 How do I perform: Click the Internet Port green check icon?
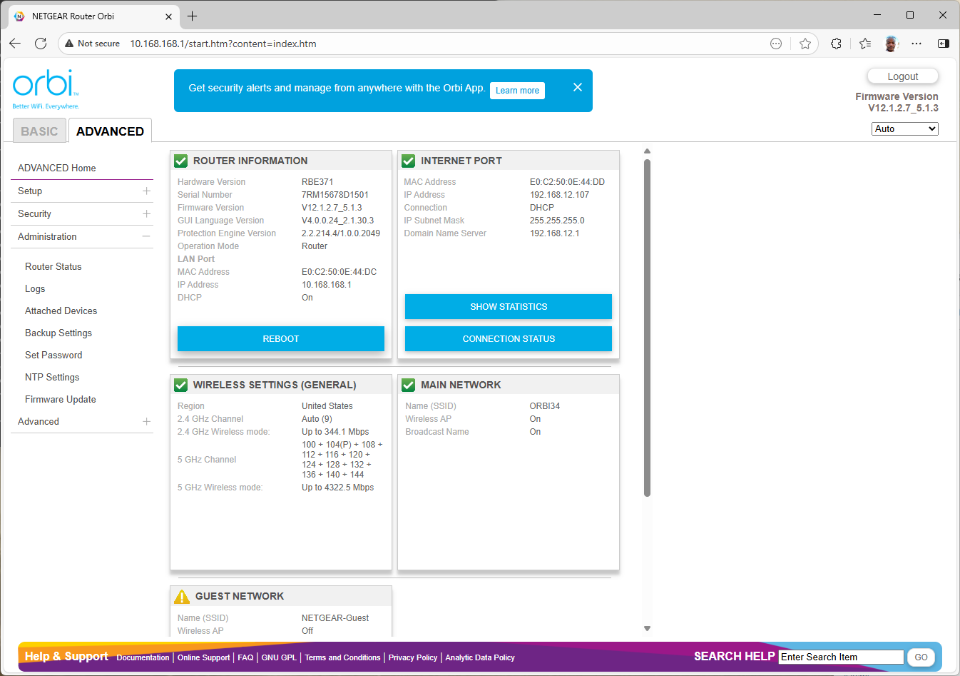(x=409, y=161)
